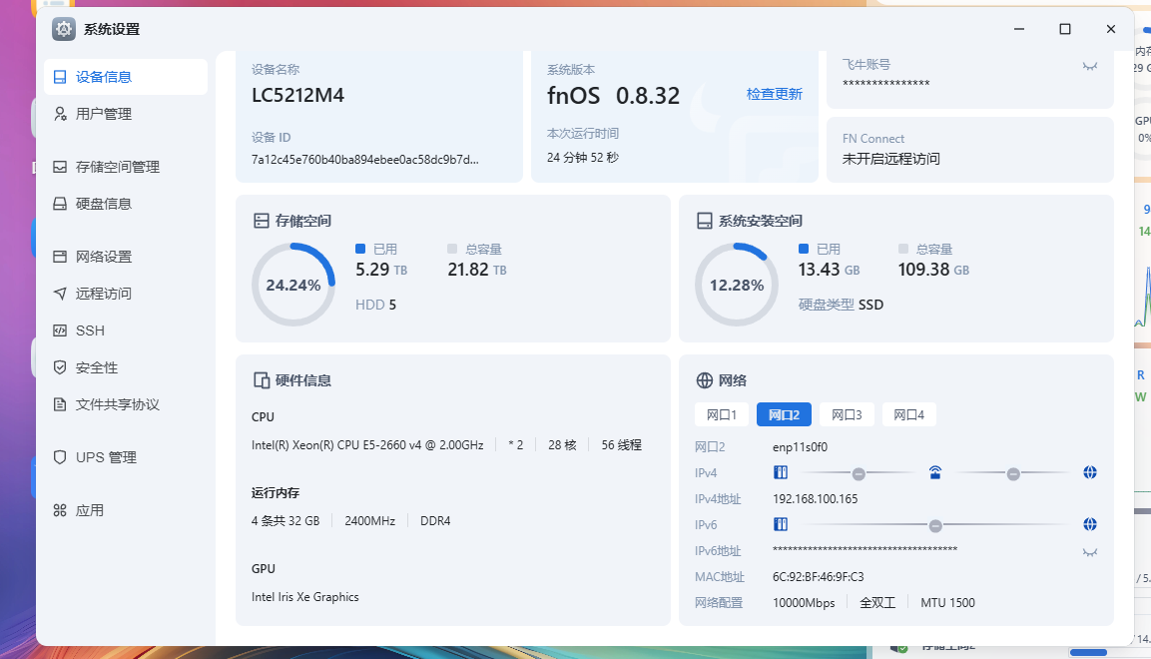Click the 存储空间管理 sidebar icon
The width and height of the screenshot is (1151, 659).
60,167
